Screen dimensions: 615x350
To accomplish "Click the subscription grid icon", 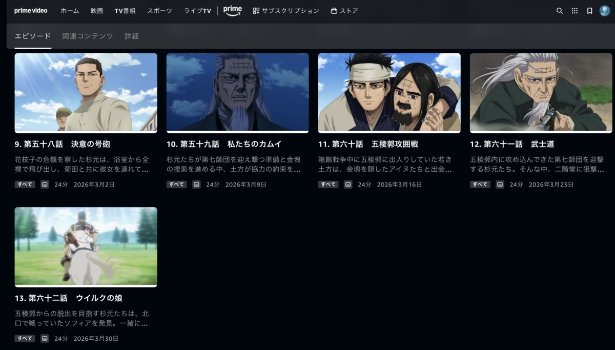I will (256, 11).
